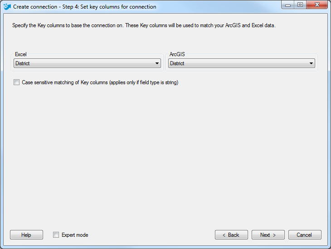Viewport: 331px width, 249px height.
Task: Close the dialog with the red X
Action: point(317,5)
